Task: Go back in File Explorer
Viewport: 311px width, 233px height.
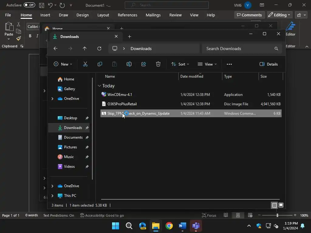Action: [x=56, y=49]
